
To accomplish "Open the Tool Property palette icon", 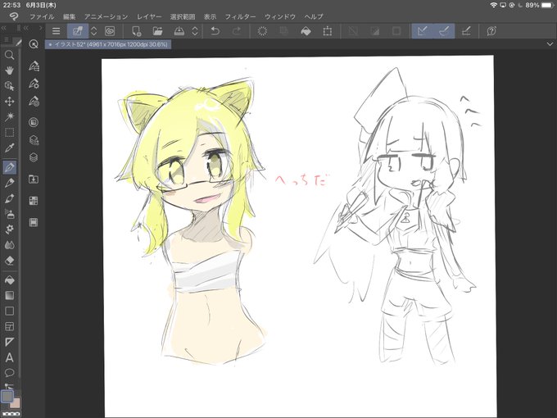I will (x=34, y=84).
